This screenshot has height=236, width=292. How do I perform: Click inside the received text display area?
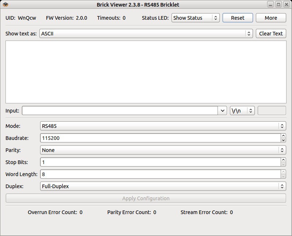(x=146, y=72)
